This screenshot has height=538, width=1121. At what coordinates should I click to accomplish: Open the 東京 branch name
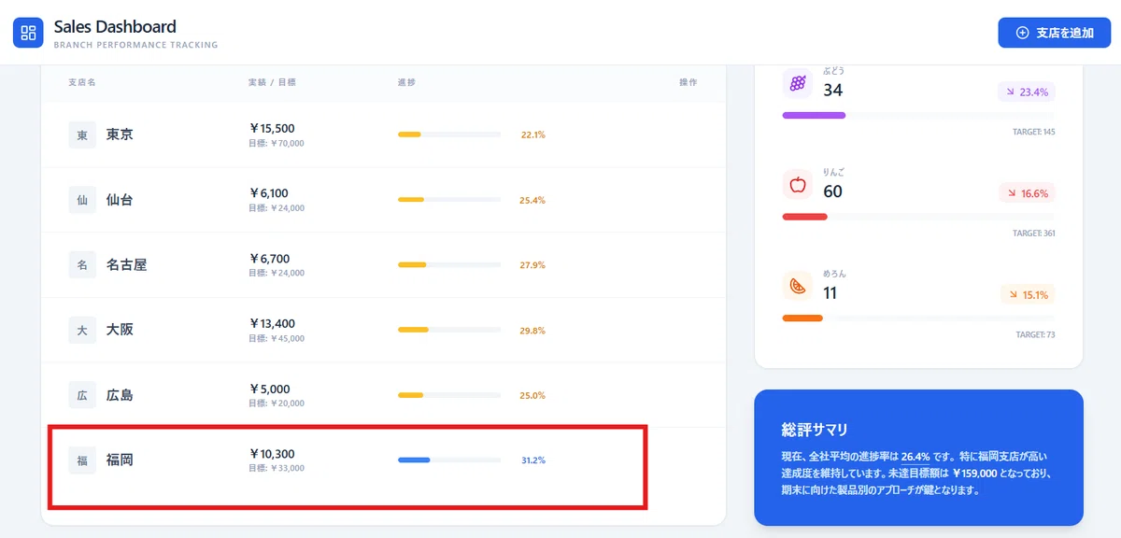pos(120,134)
